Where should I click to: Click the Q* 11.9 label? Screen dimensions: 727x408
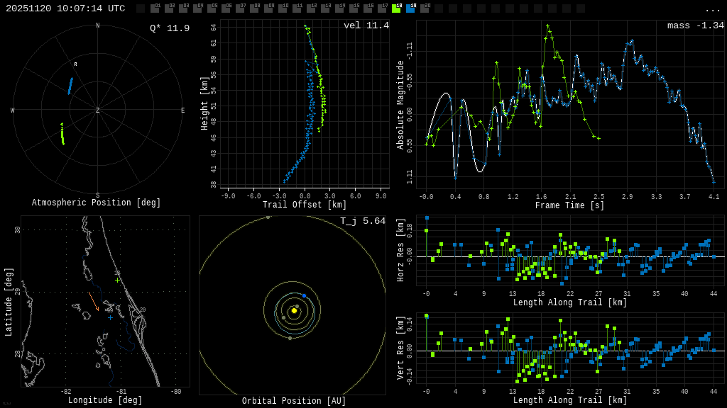(x=169, y=28)
